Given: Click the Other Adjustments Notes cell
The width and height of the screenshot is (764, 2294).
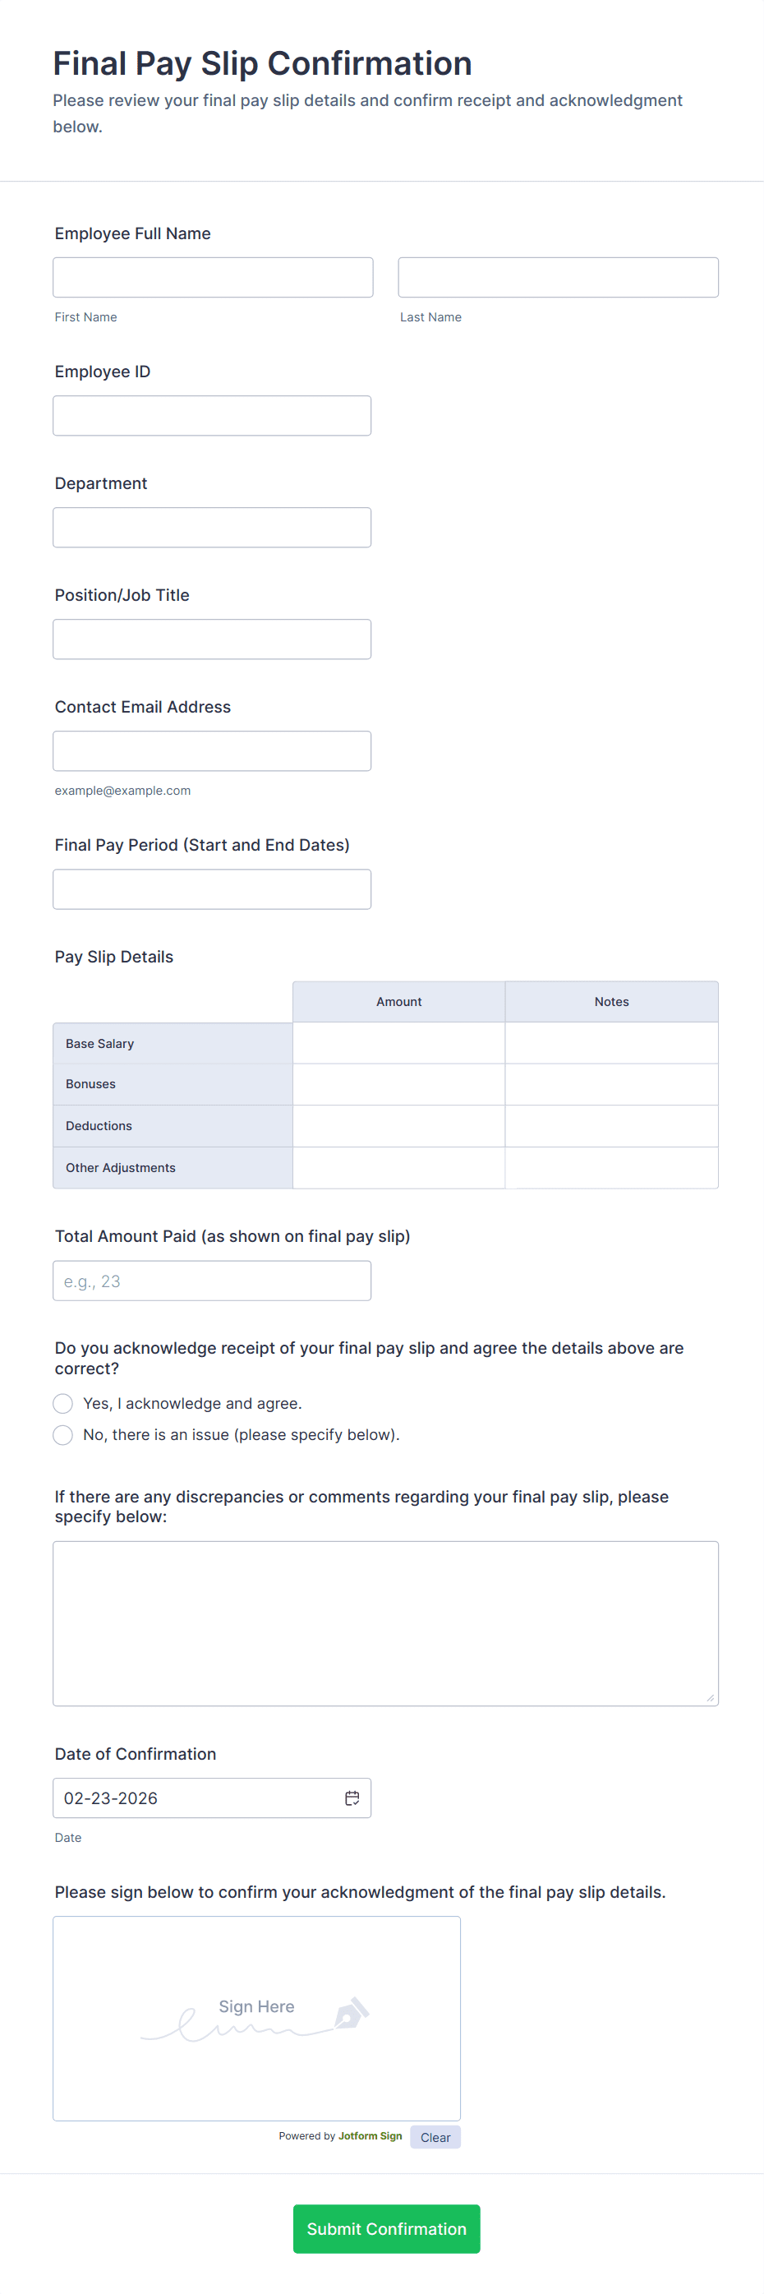Looking at the screenshot, I should coord(611,1167).
